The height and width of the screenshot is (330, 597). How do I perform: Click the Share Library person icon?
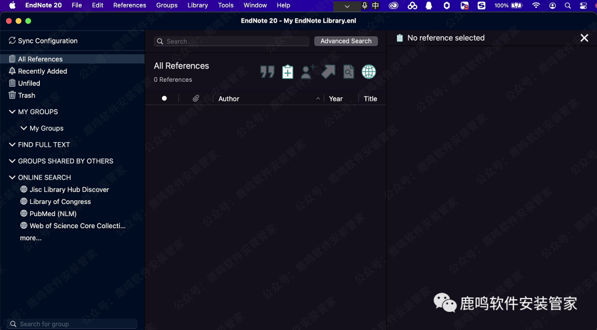(308, 72)
